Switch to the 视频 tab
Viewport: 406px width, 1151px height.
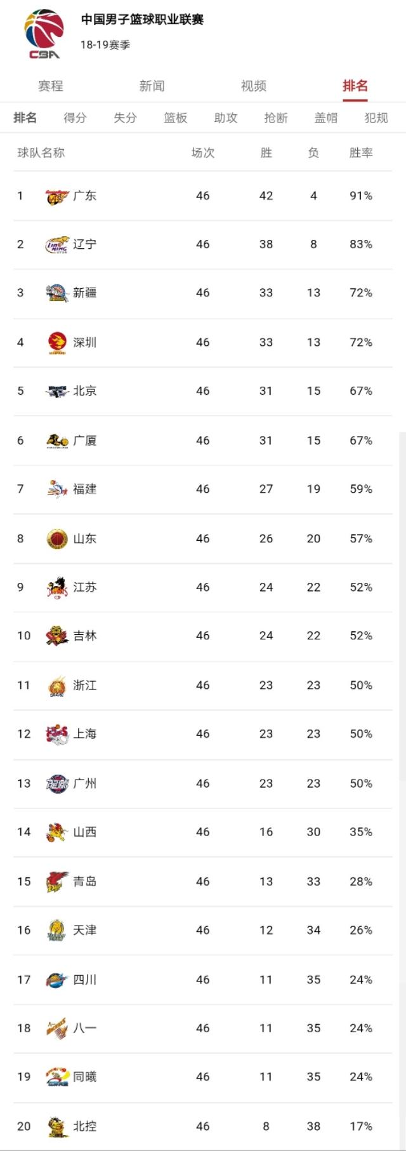point(254,86)
